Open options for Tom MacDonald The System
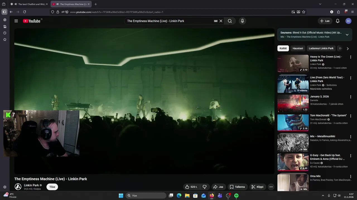 tap(351, 116)
